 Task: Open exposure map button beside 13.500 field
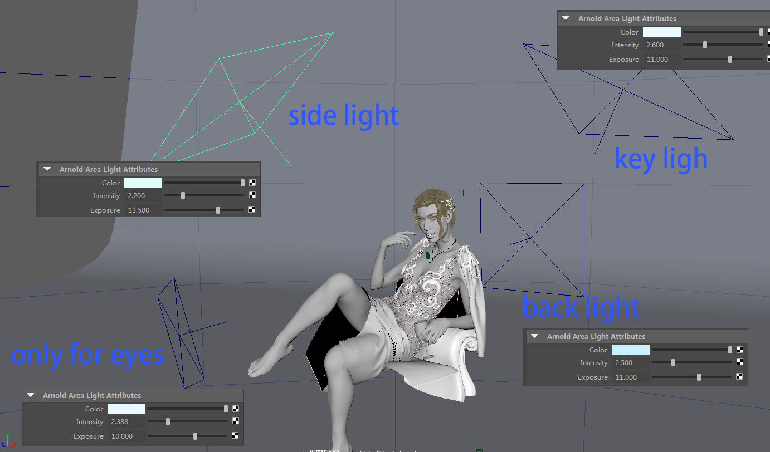pos(252,210)
